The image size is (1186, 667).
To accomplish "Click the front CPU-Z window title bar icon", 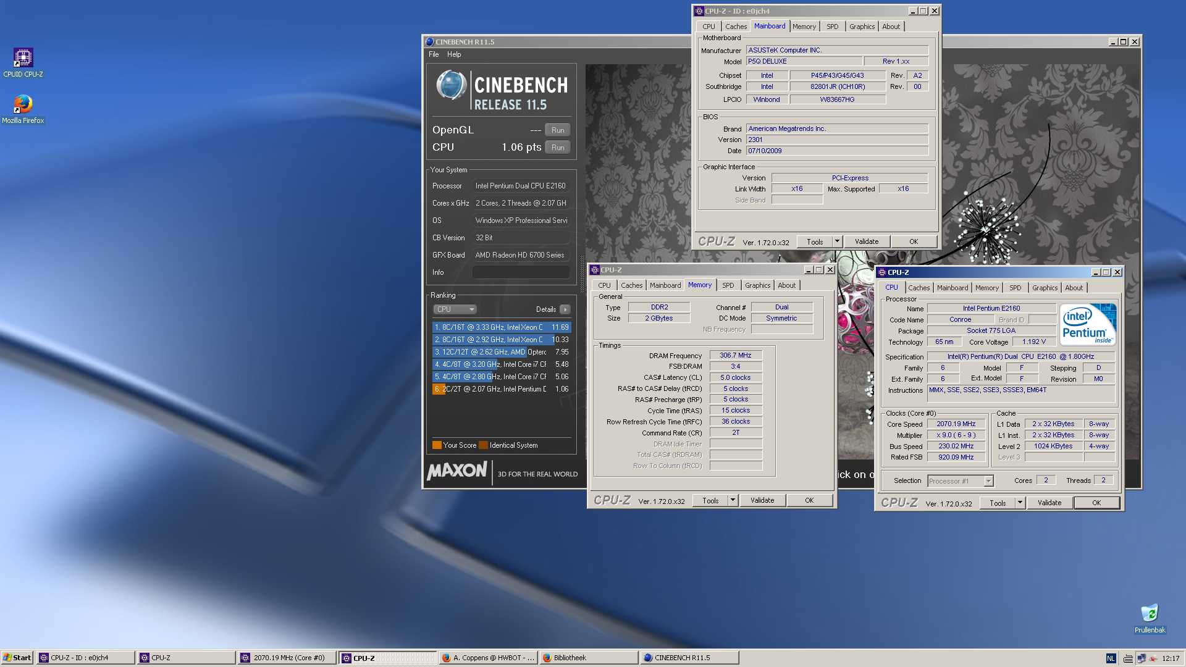I will (x=882, y=272).
